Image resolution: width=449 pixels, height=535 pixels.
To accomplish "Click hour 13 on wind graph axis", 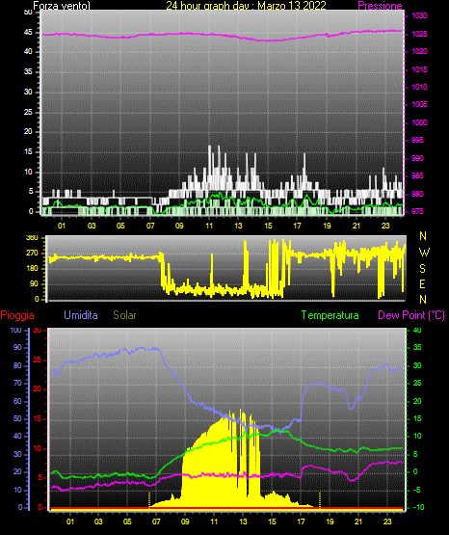I will (x=238, y=226).
